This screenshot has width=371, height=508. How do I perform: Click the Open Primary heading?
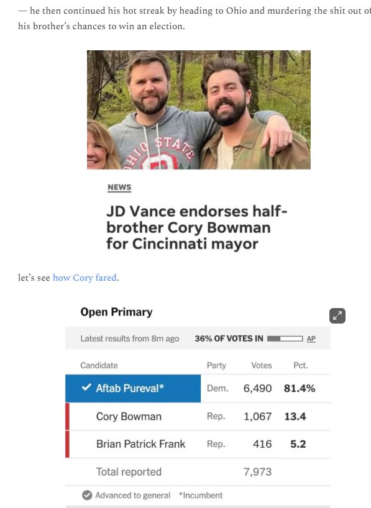[116, 312]
